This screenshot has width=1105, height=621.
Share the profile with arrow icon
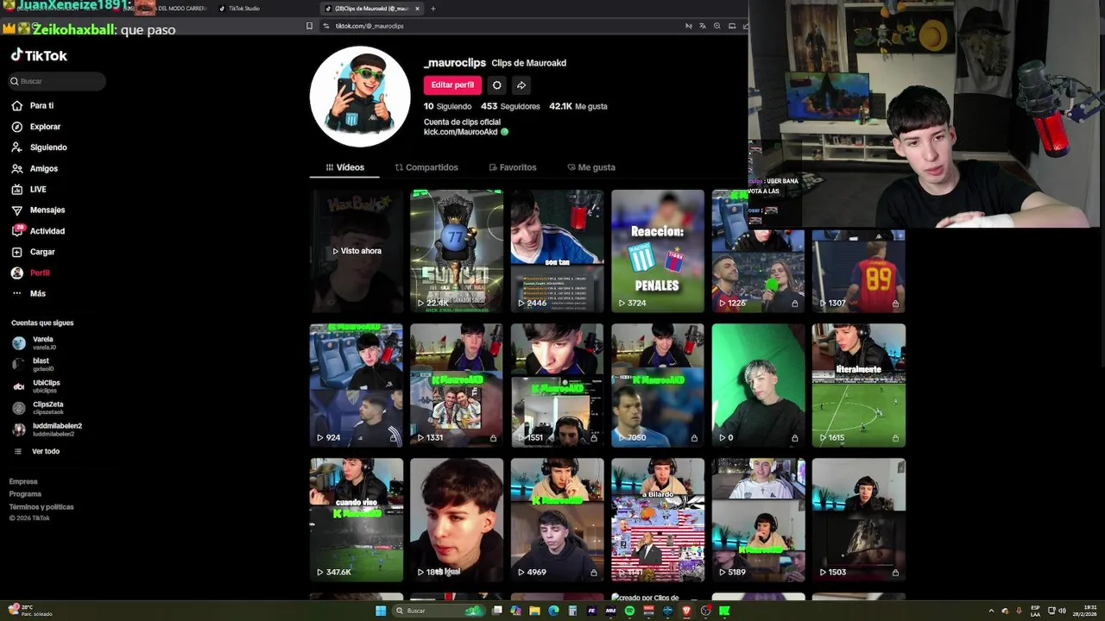click(521, 85)
